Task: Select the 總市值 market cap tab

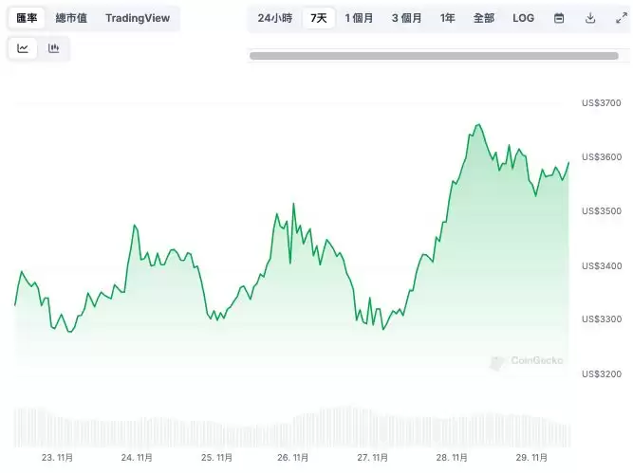Action: [71, 18]
